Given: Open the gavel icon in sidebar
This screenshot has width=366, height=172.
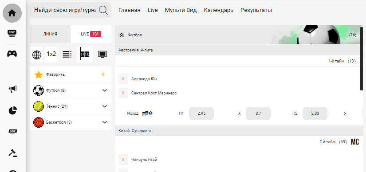Looking at the screenshot, I should pos(13,153).
